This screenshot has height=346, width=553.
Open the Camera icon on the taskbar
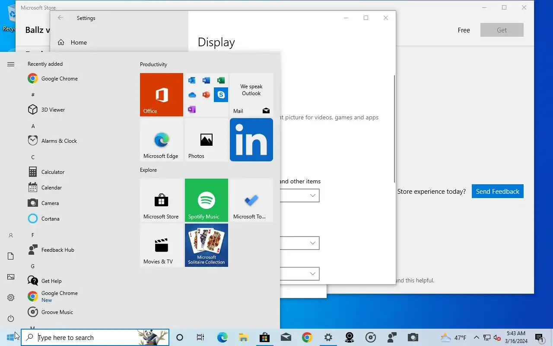(413, 337)
